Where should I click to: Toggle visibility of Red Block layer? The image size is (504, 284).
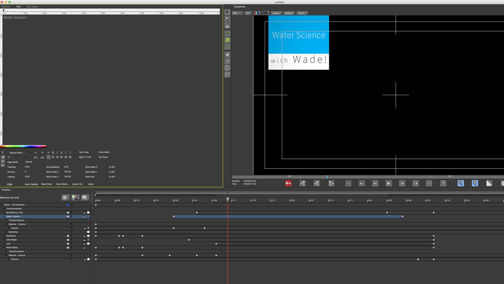click(x=71, y=236)
